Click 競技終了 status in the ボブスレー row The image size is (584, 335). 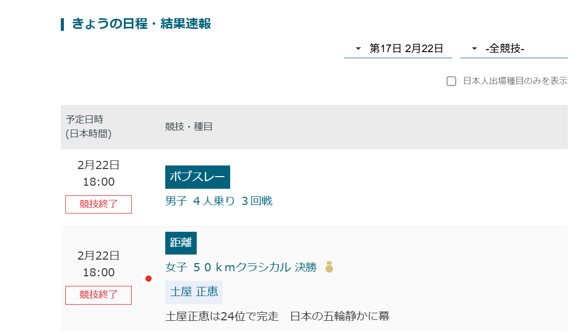coord(98,204)
